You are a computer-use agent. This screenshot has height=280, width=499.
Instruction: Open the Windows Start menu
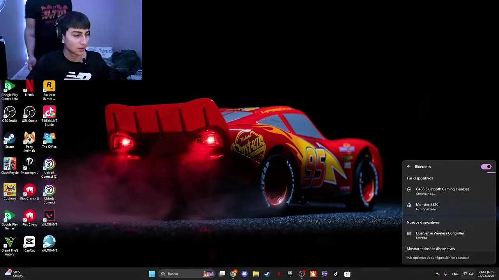point(152,274)
